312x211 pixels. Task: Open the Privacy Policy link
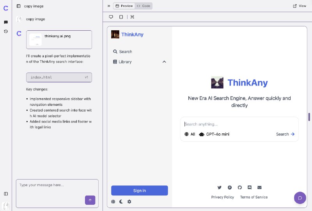pos(223,197)
